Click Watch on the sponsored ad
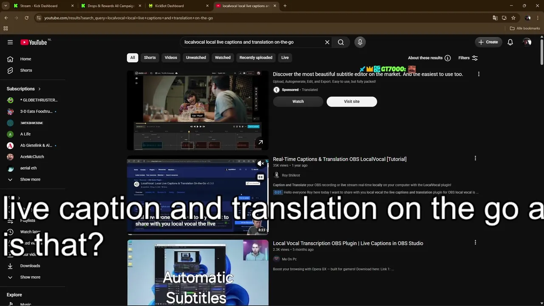This screenshot has width=544, height=306. (x=298, y=102)
